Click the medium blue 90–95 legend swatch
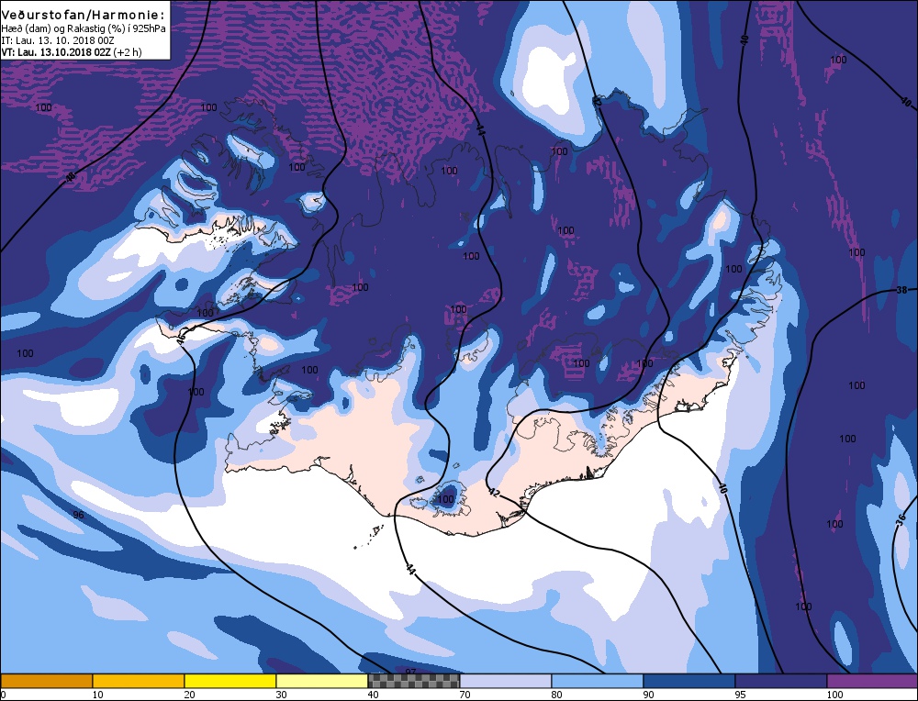 point(689,681)
